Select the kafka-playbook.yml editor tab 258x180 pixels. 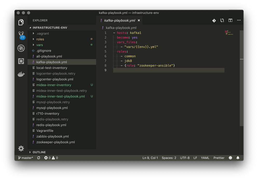(119, 21)
